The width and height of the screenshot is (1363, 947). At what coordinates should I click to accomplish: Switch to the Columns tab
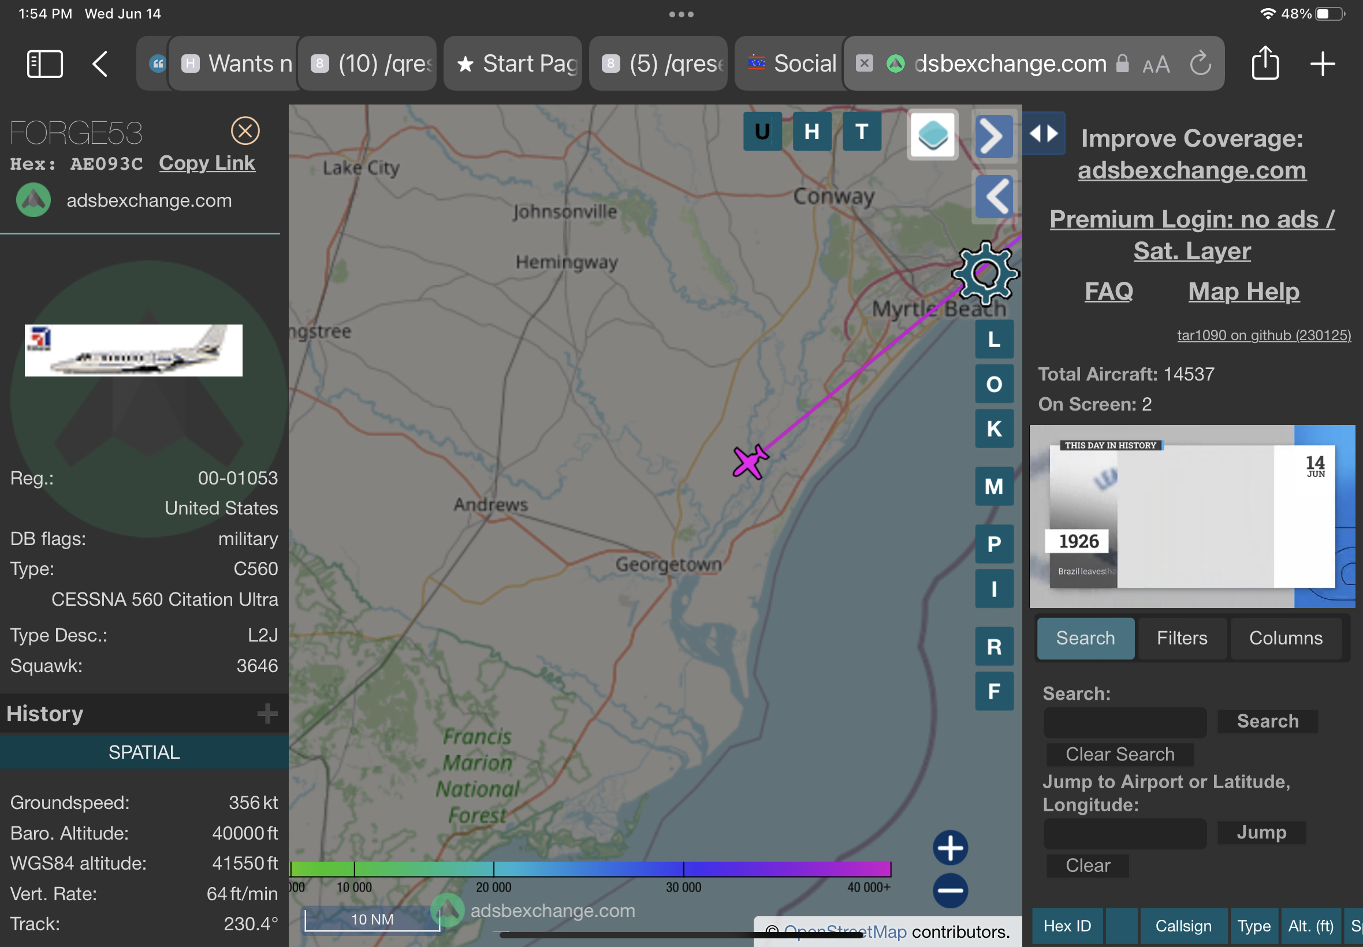pos(1286,638)
